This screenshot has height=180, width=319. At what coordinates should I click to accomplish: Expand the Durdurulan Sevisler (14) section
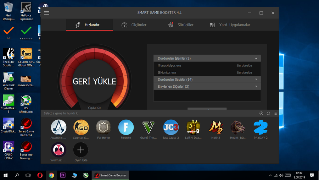(207, 79)
